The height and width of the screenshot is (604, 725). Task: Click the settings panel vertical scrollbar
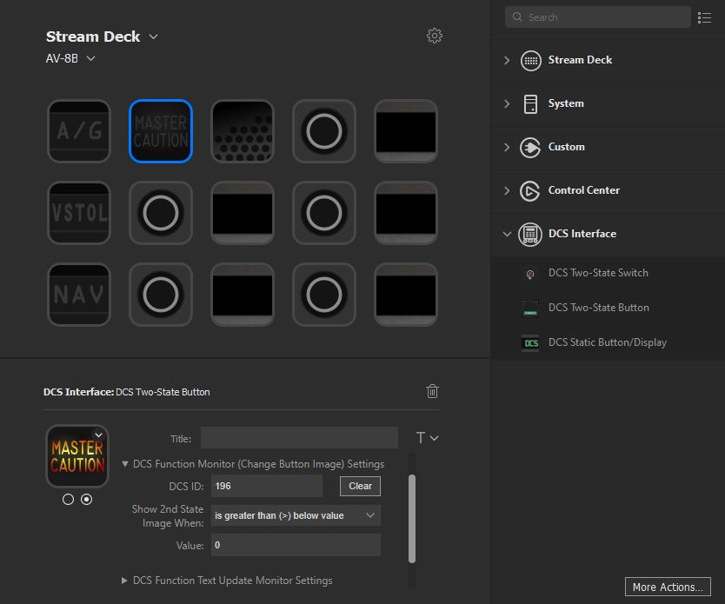412,519
